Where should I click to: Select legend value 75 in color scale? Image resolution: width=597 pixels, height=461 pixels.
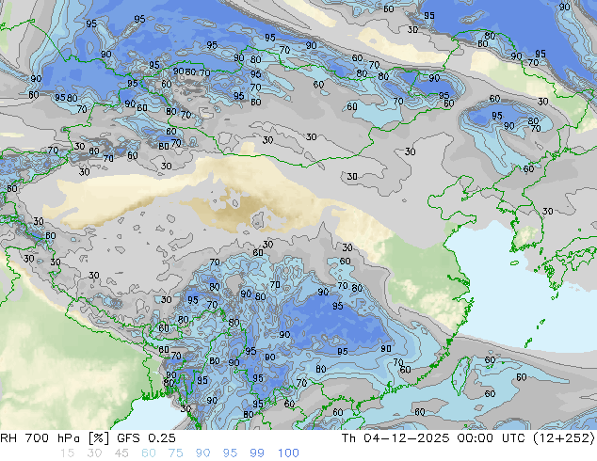[175, 453]
